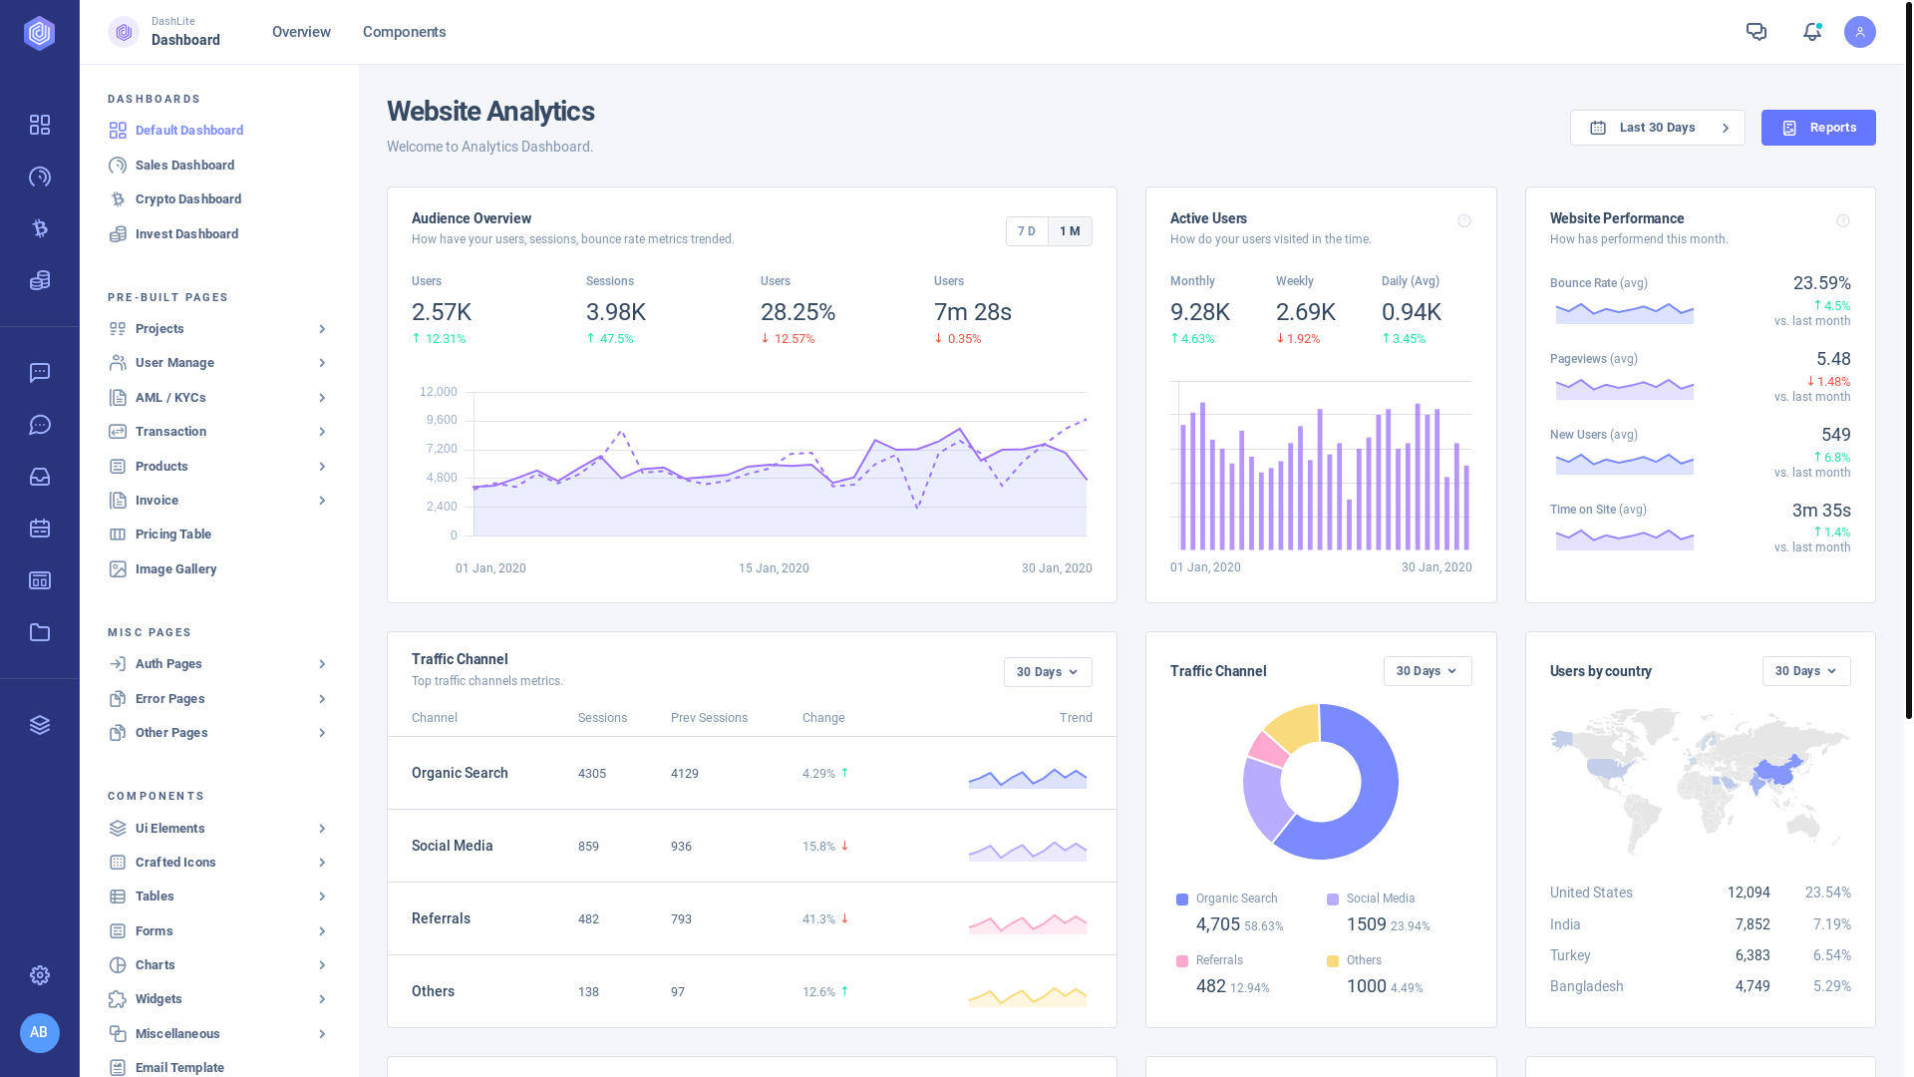Open the Overview top menu
The width and height of the screenshot is (1914, 1077).
[x=301, y=32]
